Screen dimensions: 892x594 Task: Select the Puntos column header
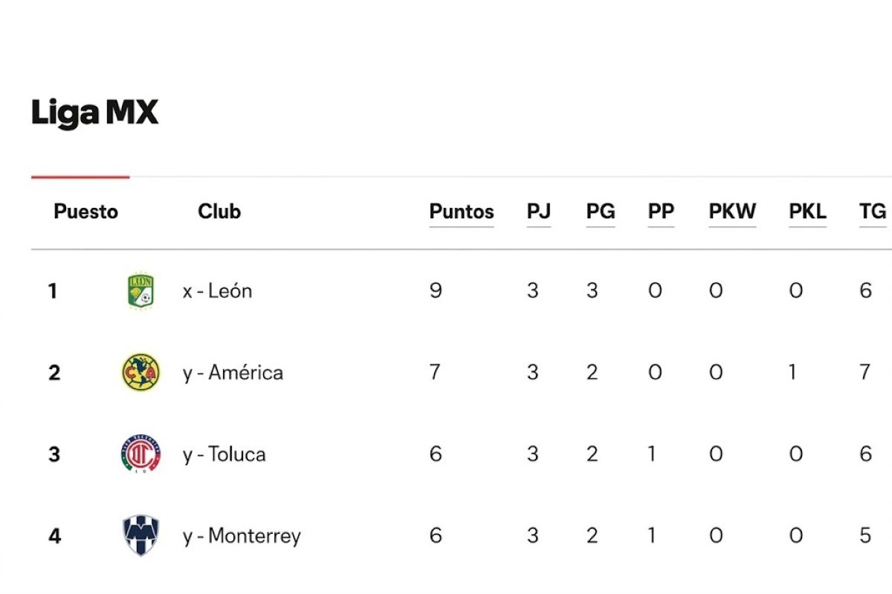pos(462,212)
